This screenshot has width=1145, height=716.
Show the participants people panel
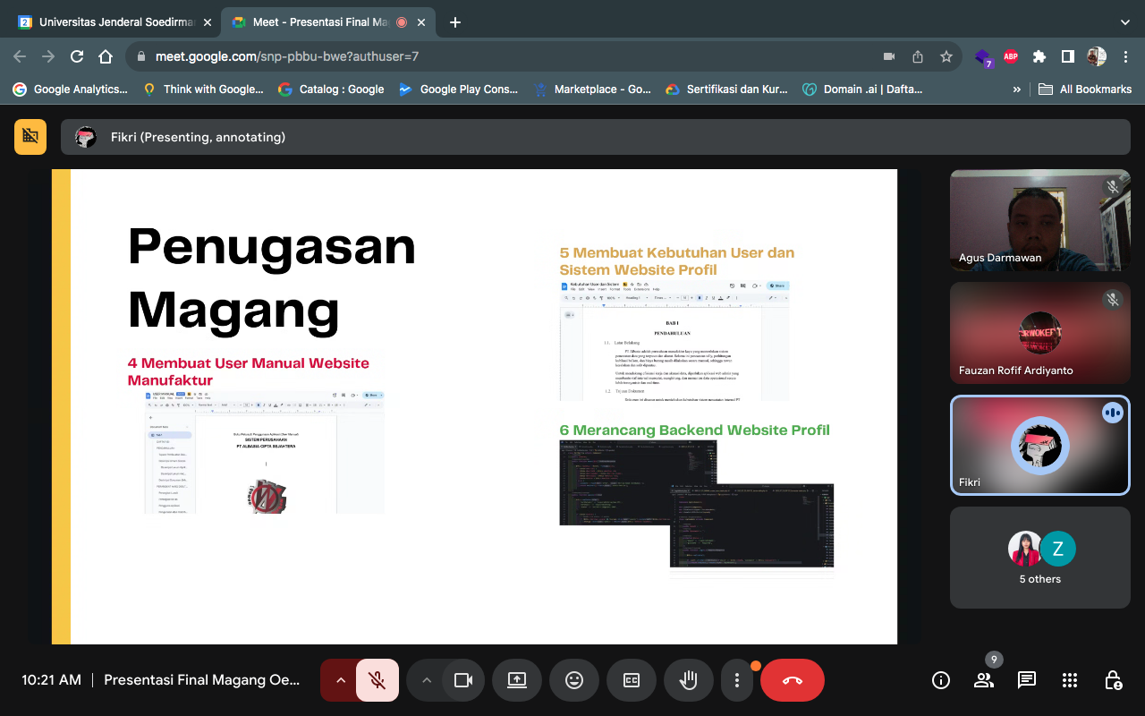[984, 680]
